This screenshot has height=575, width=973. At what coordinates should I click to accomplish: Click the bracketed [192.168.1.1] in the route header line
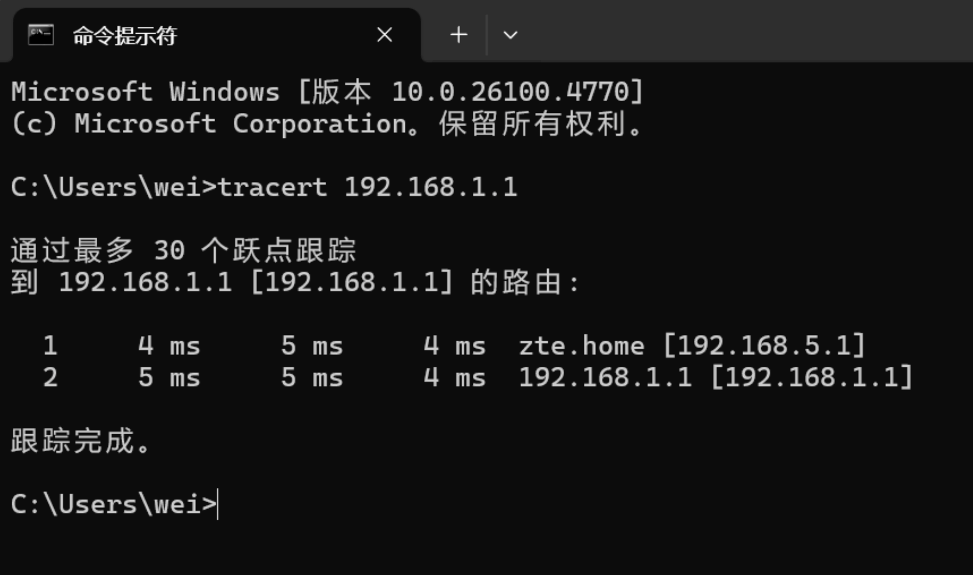click(x=352, y=283)
